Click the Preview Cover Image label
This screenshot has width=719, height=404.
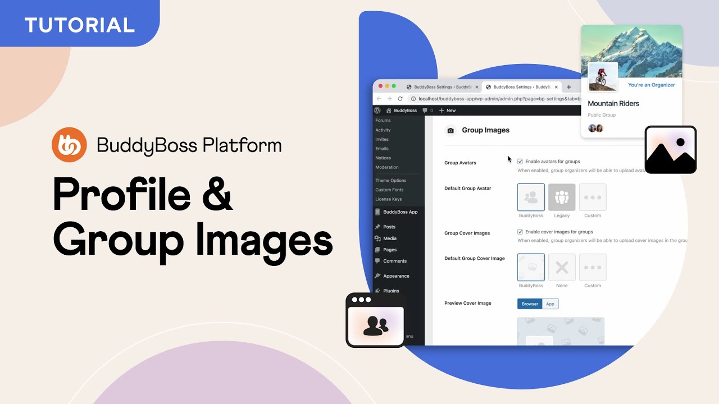(x=467, y=304)
